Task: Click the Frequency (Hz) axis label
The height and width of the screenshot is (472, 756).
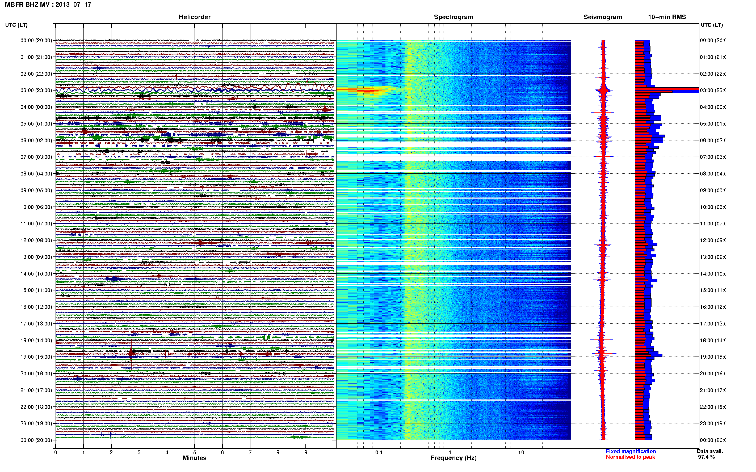Action: (x=453, y=458)
